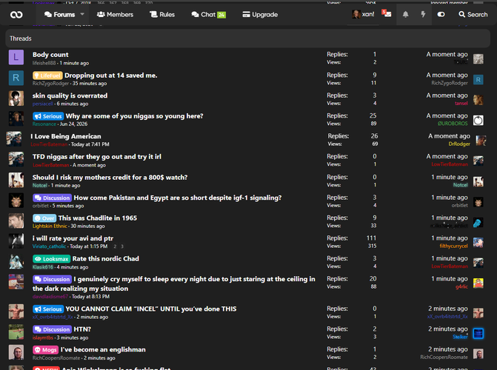This screenshot has width=497, height=370.
Task: Open 'This was Chadlite in 1965' thread
Action: point(98,218)
